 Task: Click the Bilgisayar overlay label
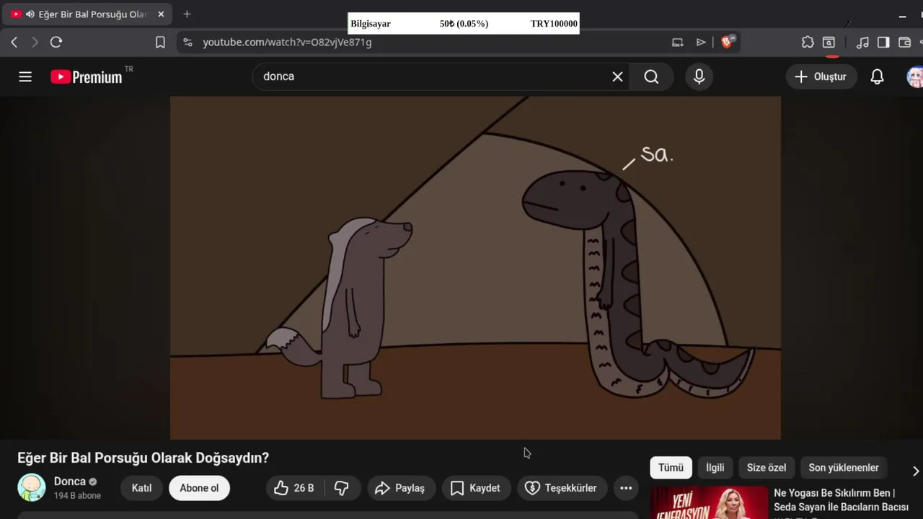(x=371, y=24)
